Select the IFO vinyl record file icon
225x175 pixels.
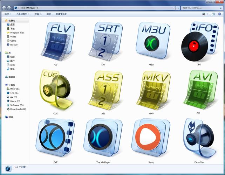(x=200, y=42)
